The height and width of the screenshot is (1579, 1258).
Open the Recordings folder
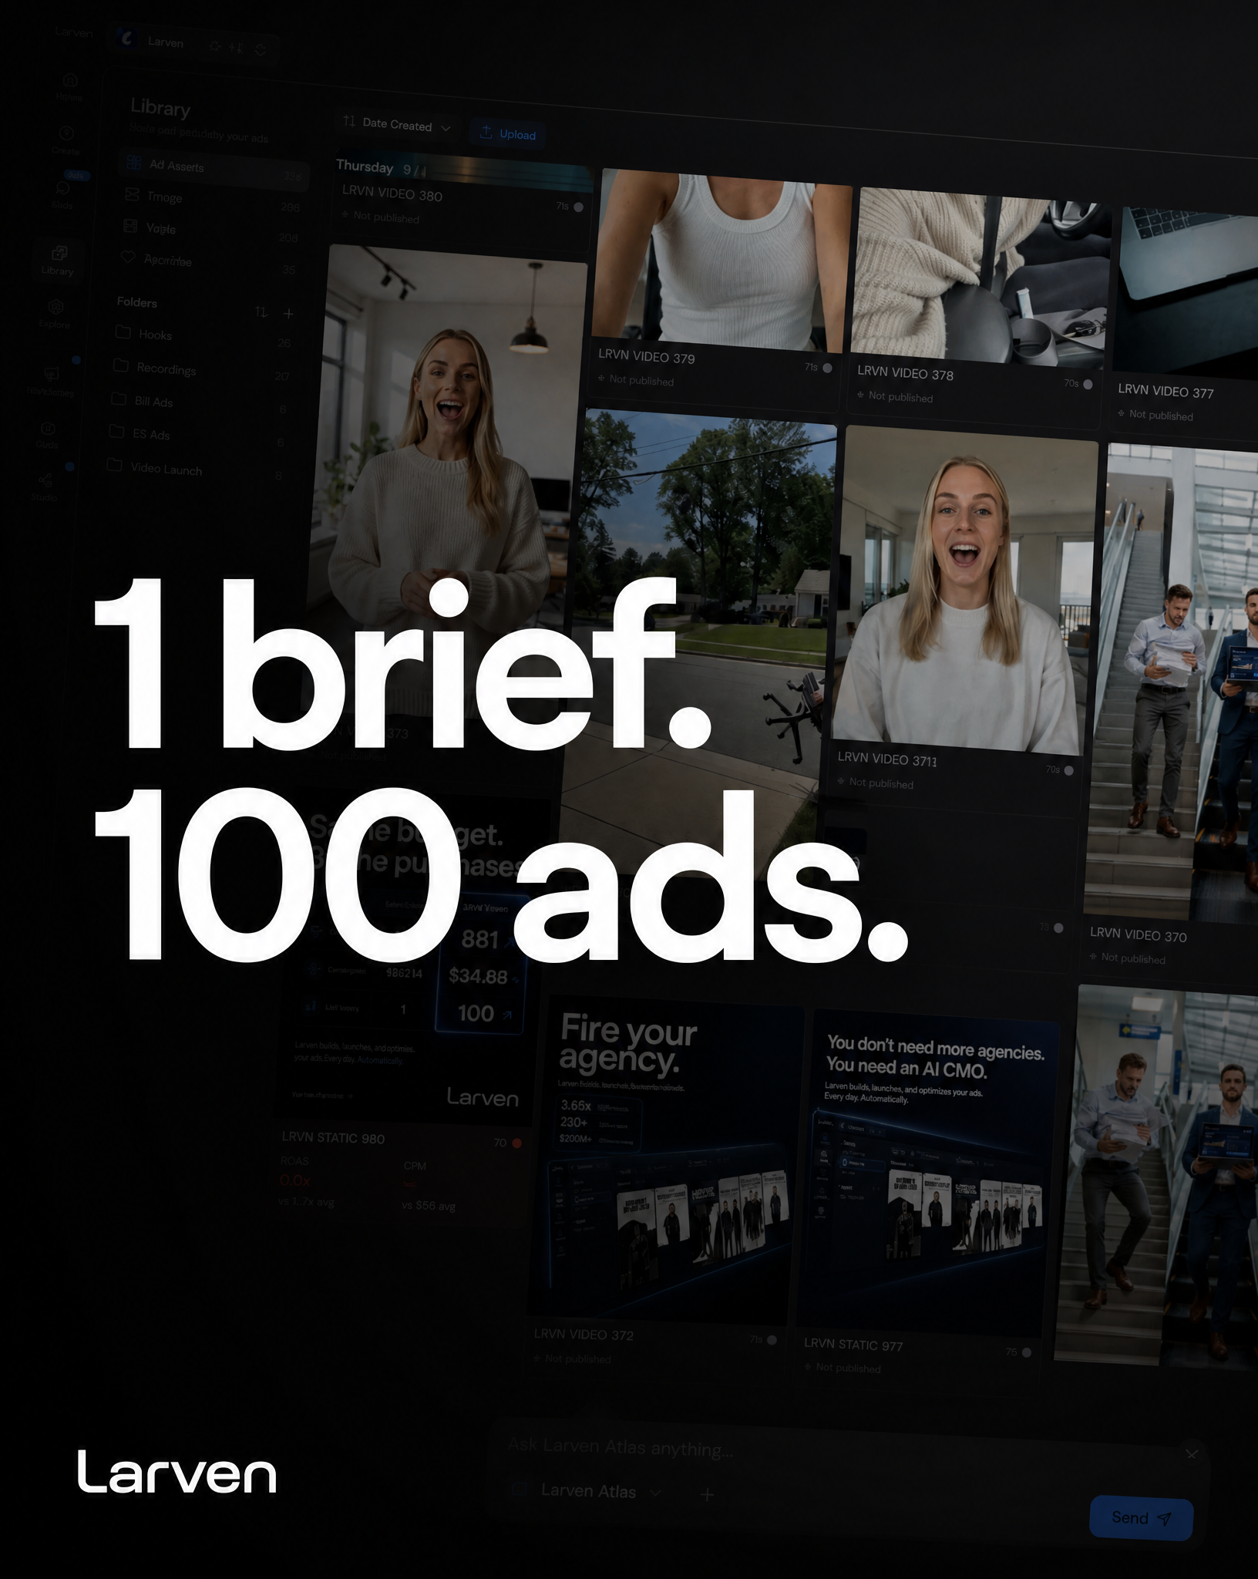pos(200,371)
